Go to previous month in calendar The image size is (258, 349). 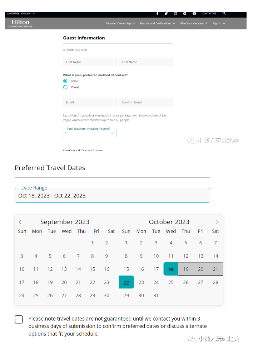pos(20,222)
